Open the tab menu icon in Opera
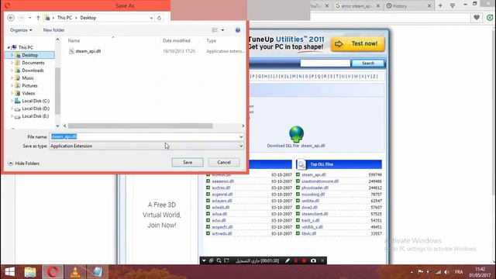 [453, 5]
